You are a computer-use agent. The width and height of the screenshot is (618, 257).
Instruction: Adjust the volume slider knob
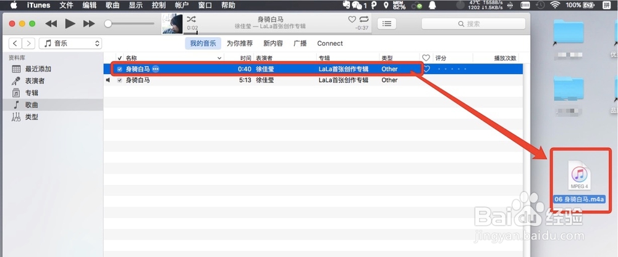[x=108, y=24]
